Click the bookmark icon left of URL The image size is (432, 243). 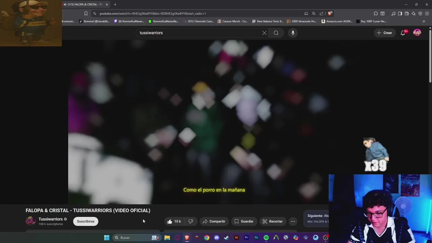click(86, 13)
